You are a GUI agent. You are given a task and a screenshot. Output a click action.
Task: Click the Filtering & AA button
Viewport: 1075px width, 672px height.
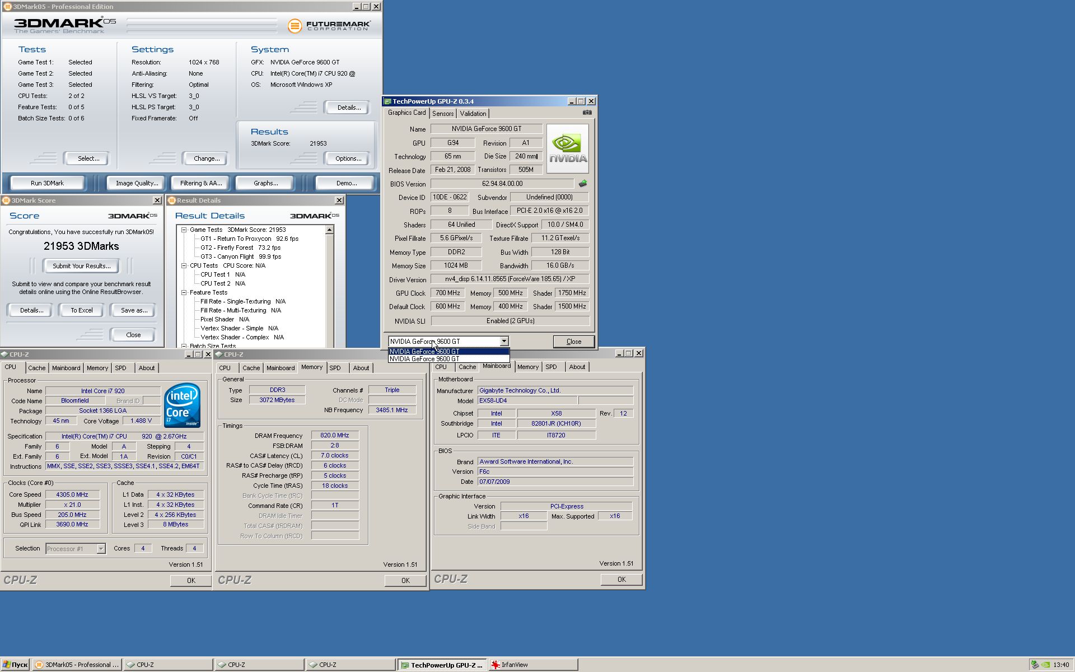pyautogui.click(x=201, y=183)
